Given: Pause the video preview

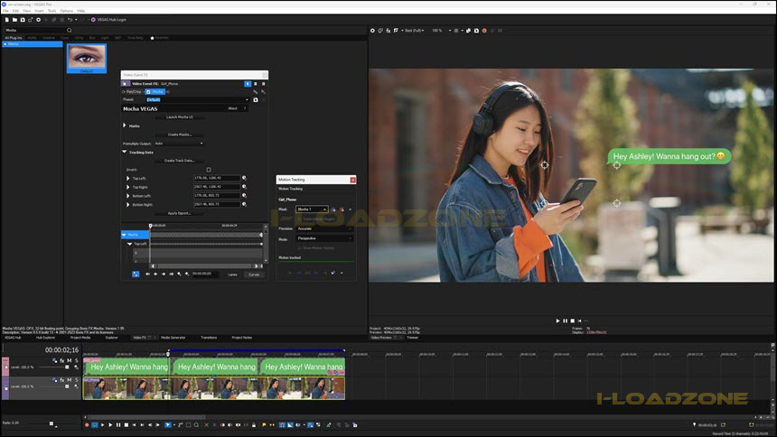Looking at the screenshot, I should coord(566,321).
